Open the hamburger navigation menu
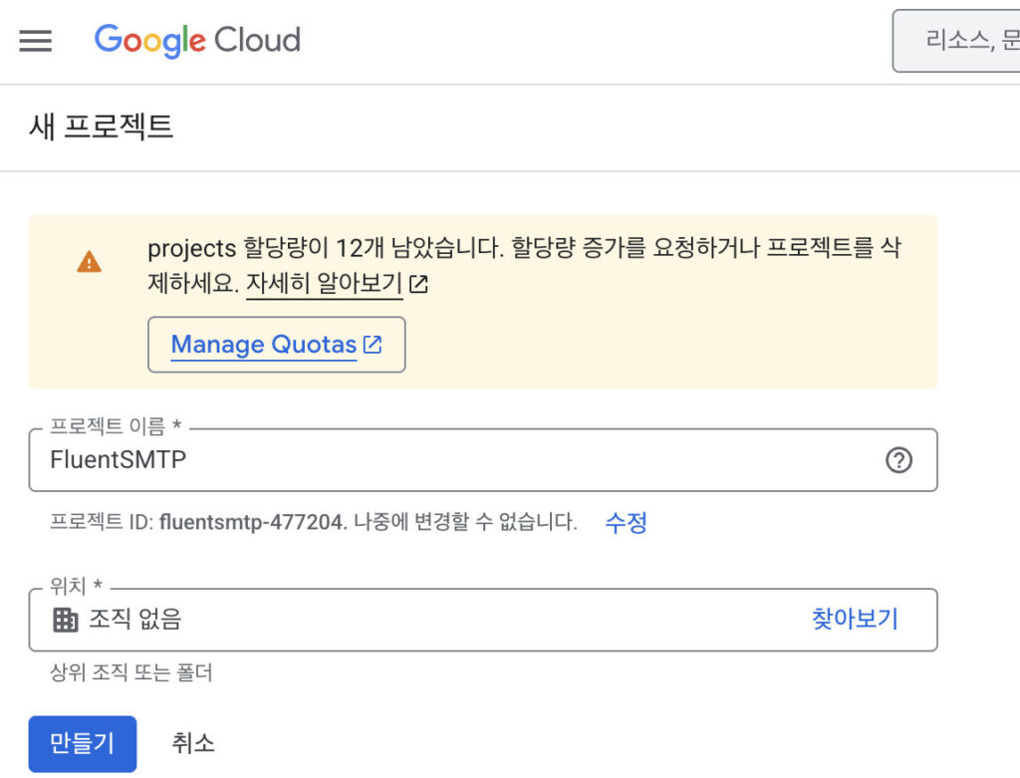The width and height of the screenshot is (1020, 778). (x=35, y=40)
